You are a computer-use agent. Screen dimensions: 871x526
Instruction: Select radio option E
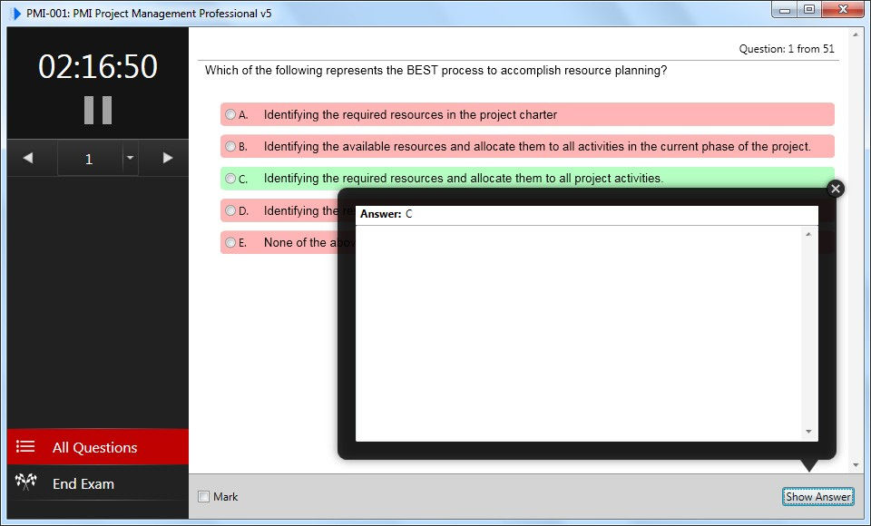point(230,242)
